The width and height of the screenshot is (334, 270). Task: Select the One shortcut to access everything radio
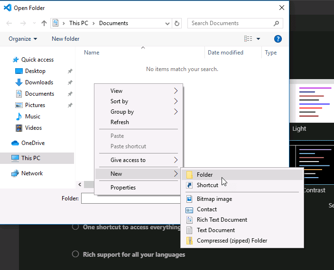[x=75, y=227]
